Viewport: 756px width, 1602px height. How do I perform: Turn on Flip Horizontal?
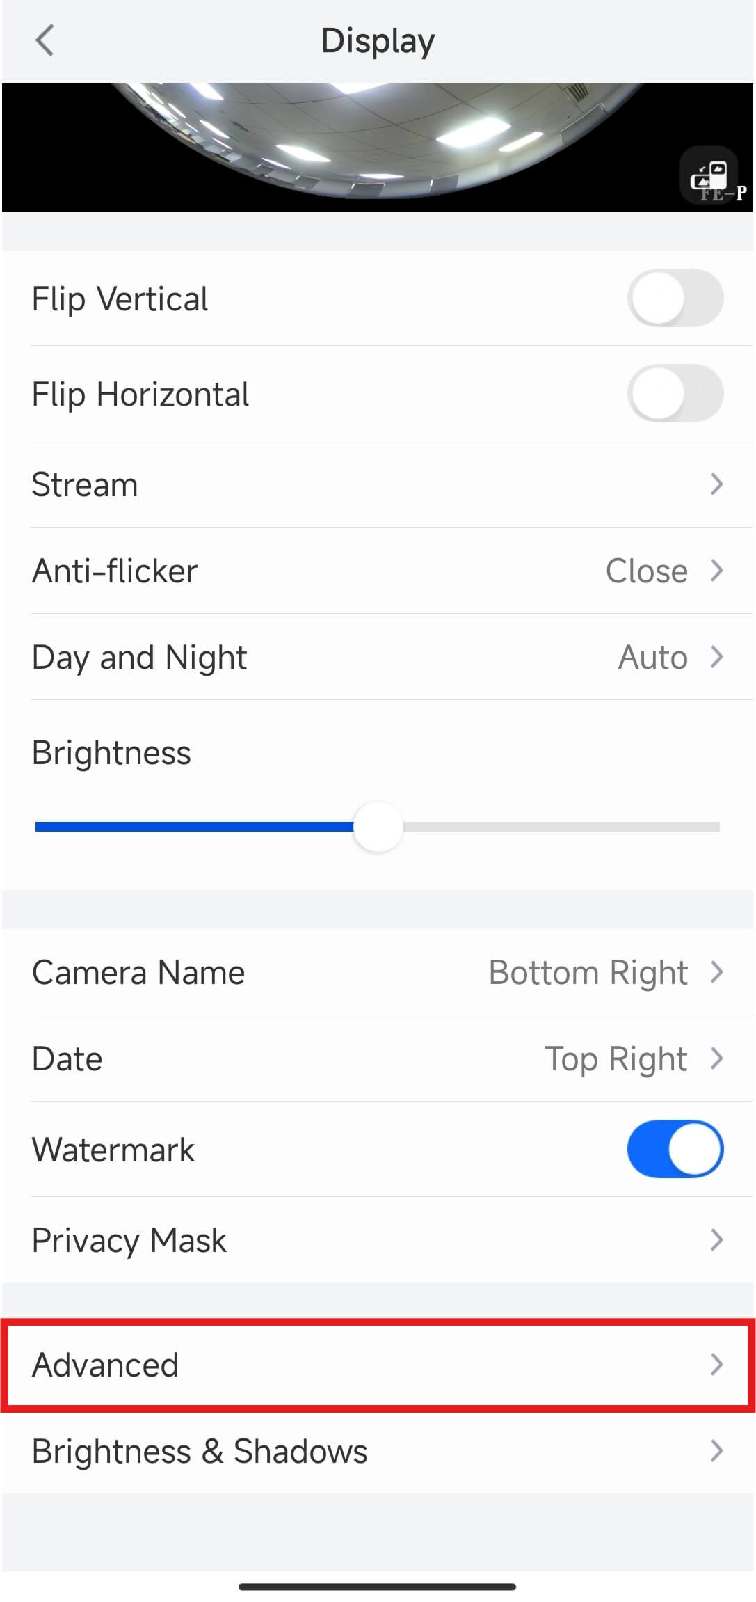[675, 393]
